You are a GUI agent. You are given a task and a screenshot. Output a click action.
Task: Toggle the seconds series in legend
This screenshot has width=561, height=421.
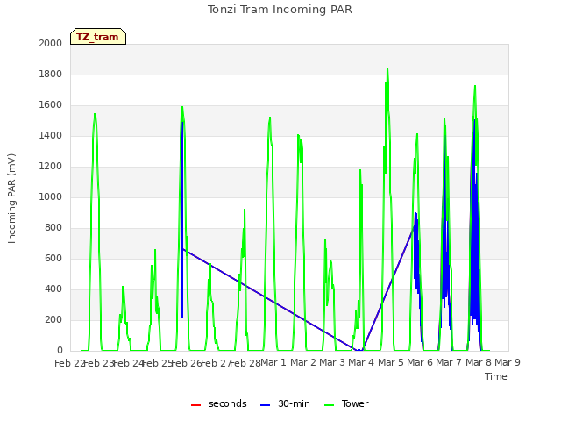[218, 403]
